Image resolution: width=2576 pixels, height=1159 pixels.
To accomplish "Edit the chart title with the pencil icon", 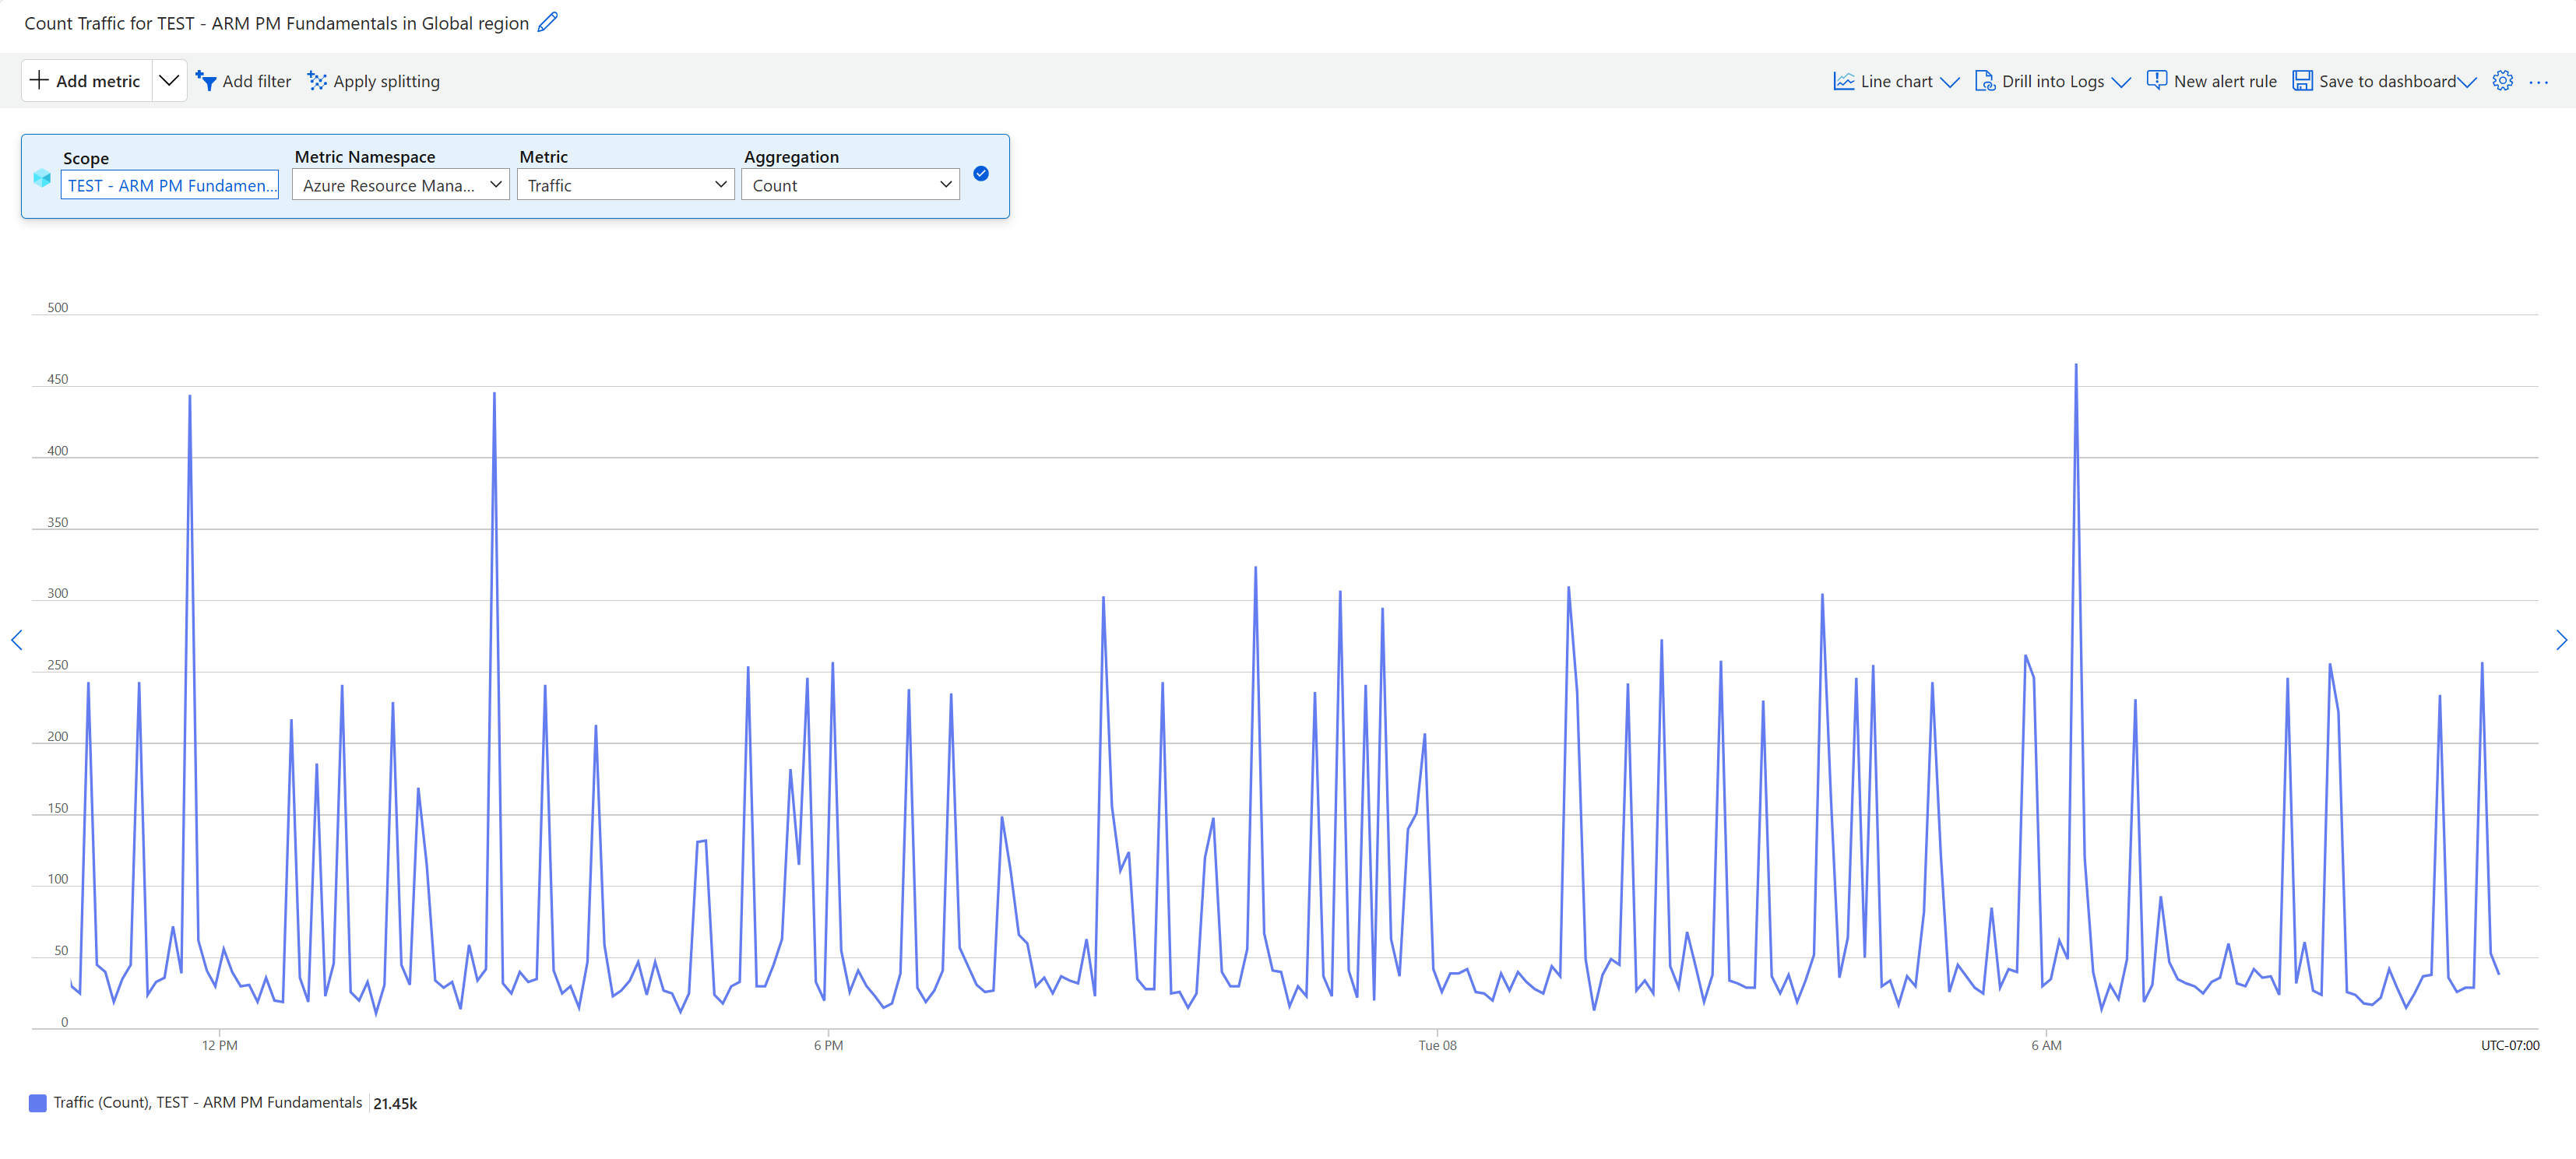I will [x=547, y=21].
